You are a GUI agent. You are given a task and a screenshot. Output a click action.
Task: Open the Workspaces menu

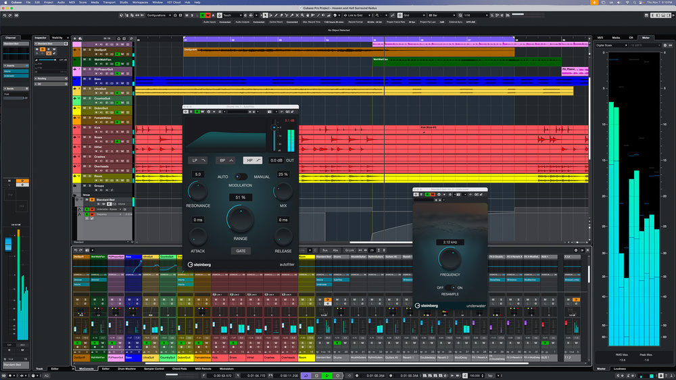[x=140, y=3]
